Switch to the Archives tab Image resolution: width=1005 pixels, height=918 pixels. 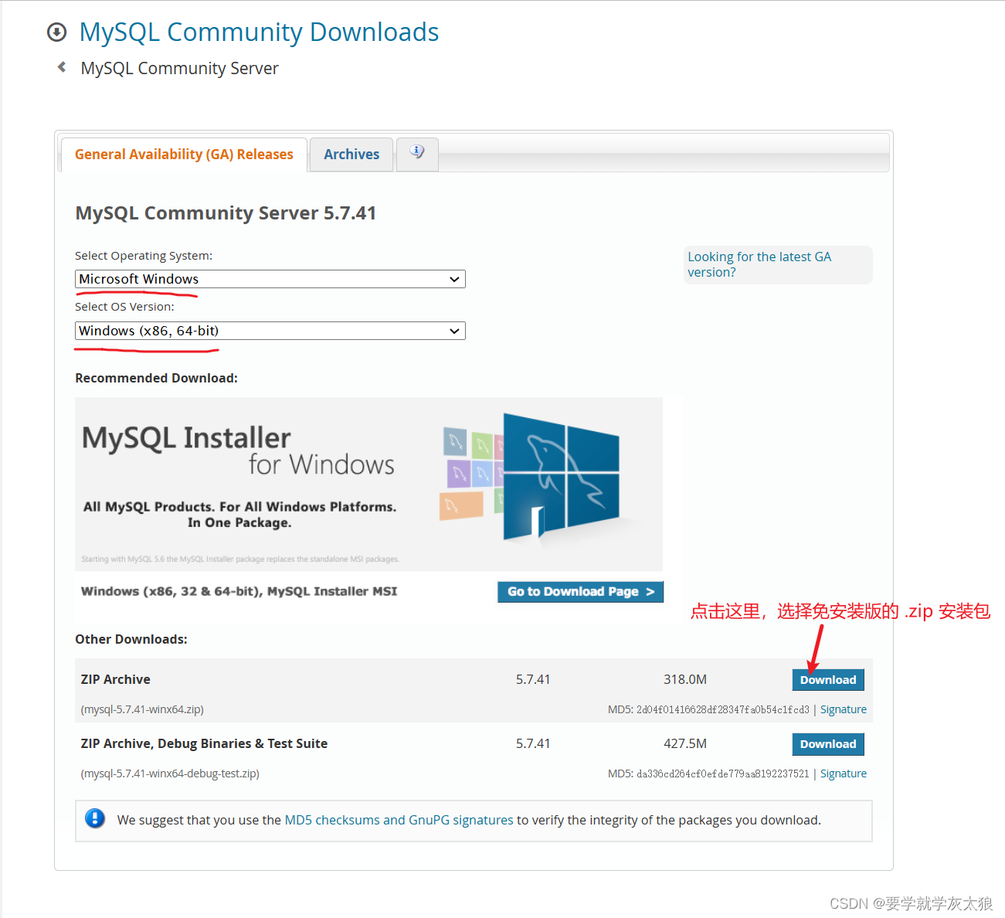coord(351,155)
